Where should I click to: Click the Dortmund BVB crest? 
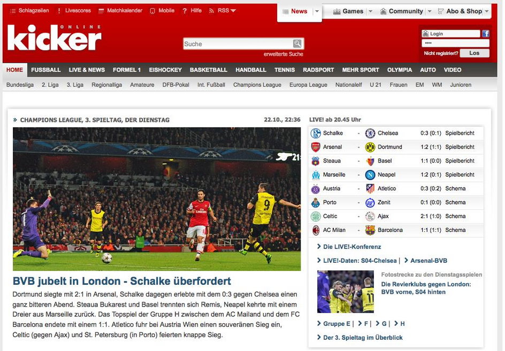(370, 147)
